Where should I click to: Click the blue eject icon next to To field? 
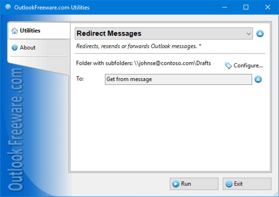click(x=258, y=79)
